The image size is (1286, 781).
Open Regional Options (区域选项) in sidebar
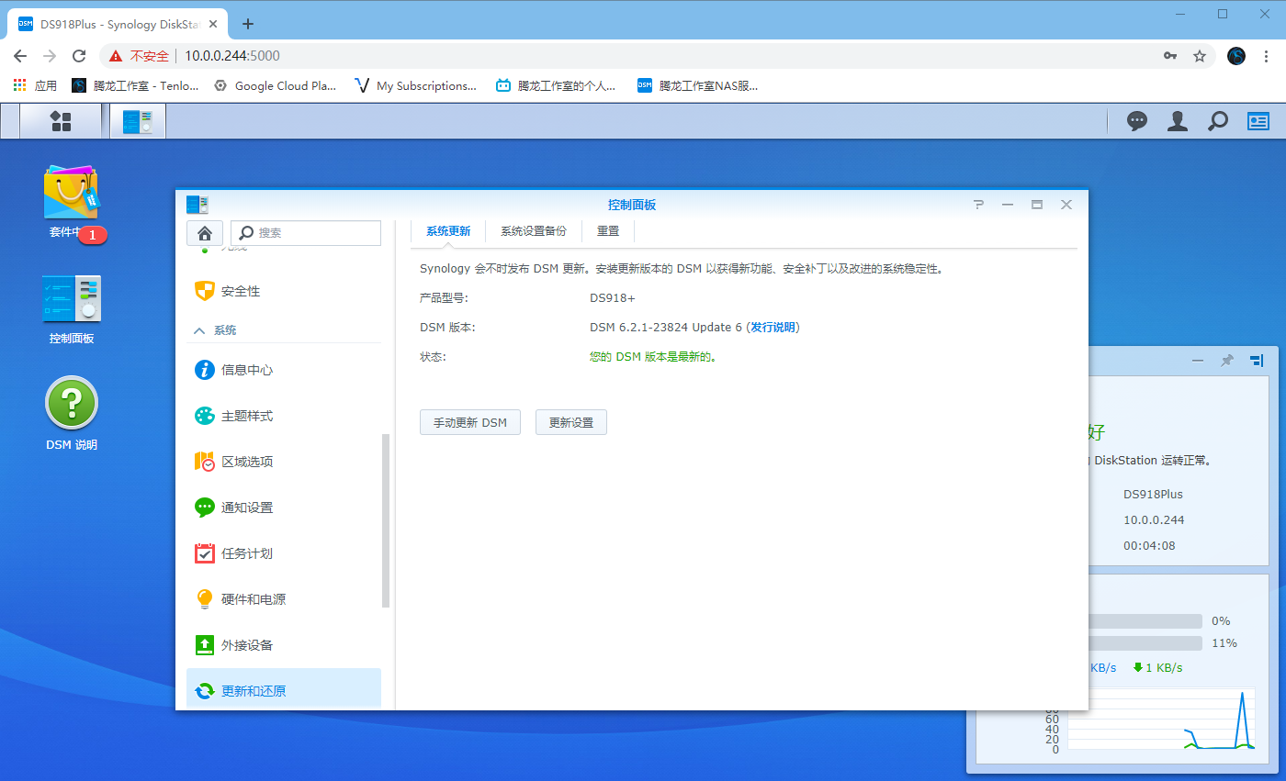284,462
